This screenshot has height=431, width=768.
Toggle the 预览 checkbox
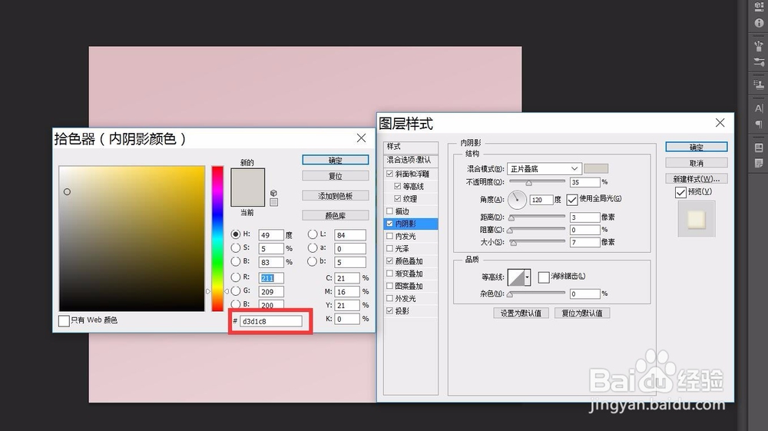point(680,193)
